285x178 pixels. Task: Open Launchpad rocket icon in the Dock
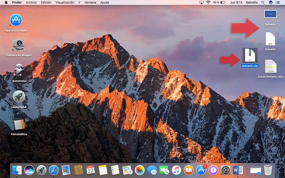tap(41, 170)
